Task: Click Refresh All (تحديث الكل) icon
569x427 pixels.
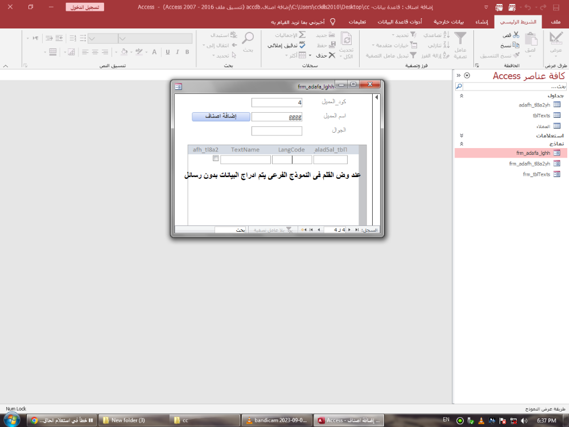Action: click(x=346, y=39)
